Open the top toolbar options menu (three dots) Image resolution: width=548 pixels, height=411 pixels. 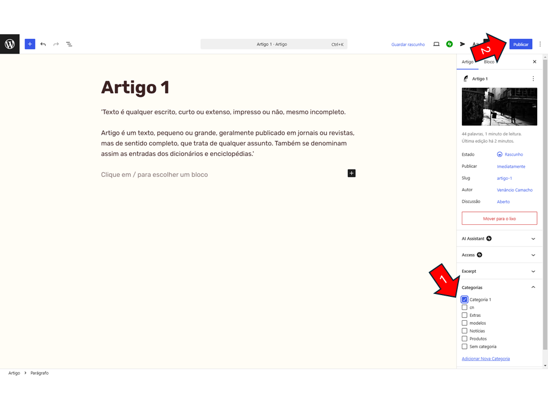tap(540, 44)
